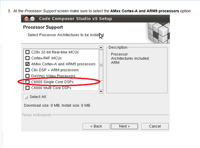
Task: Click the cube logo graphic in header
Action: point(159,33)
